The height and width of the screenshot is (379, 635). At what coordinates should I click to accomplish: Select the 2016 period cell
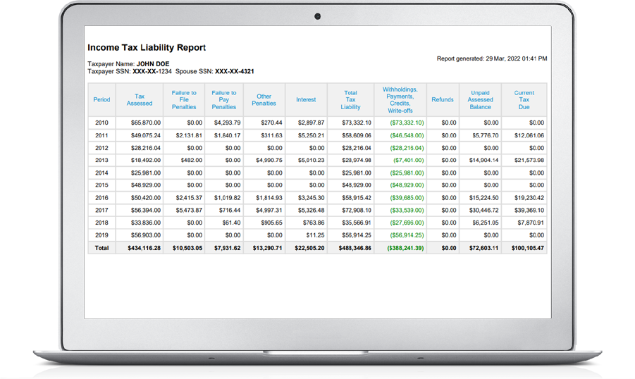(x=101, y=198)
